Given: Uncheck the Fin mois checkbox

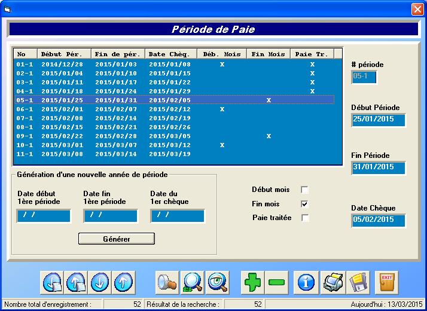Looking at the screenshot, I should point(304,204).
